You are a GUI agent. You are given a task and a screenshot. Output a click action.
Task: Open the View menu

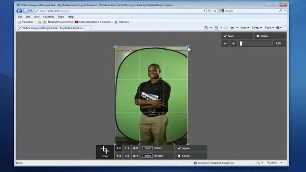36,17
